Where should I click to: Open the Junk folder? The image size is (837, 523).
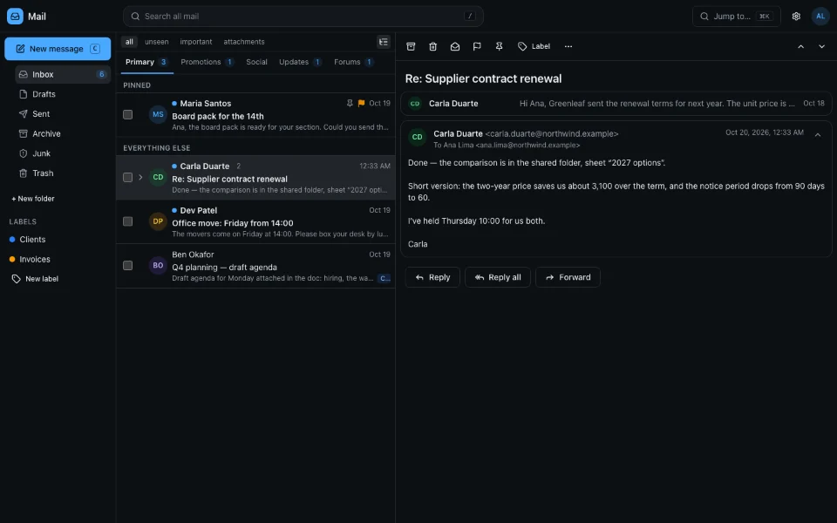point(63,153)
